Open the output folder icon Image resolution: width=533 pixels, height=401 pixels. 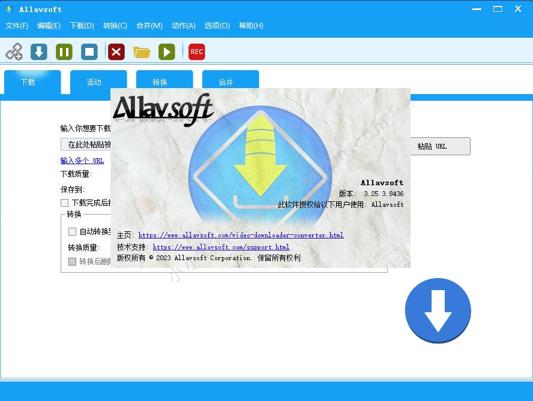pos(142,52)
